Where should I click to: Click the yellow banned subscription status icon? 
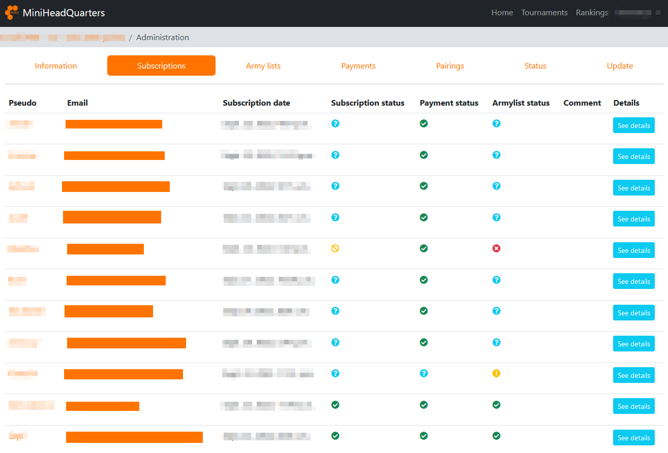click(x=335, y=248)
